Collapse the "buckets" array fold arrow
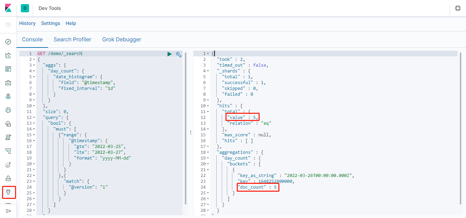The height and width of the screenshot is (218, 466). 208,164
